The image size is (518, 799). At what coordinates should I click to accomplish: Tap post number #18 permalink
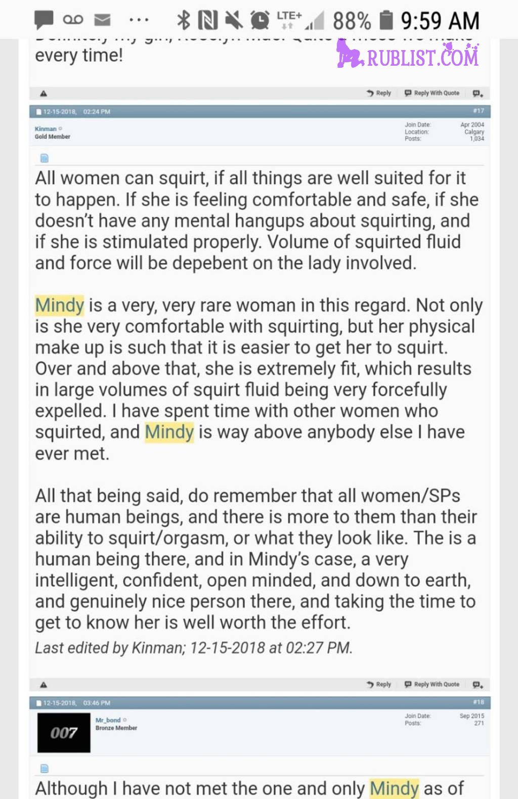click(479, 702)
